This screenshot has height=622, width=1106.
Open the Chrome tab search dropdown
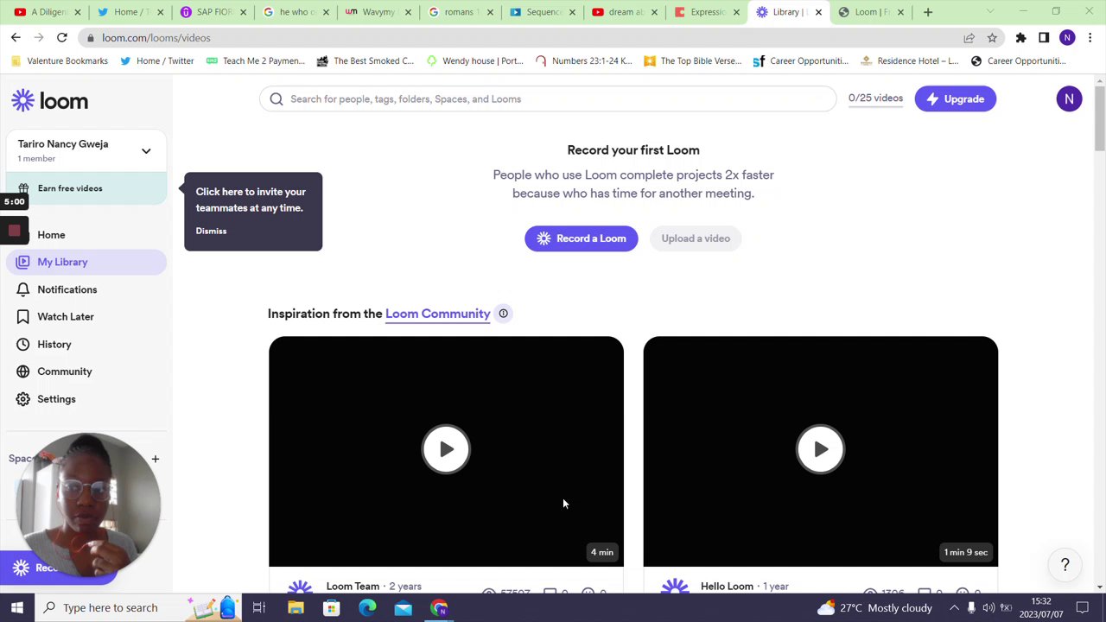[x=990, y=12]
